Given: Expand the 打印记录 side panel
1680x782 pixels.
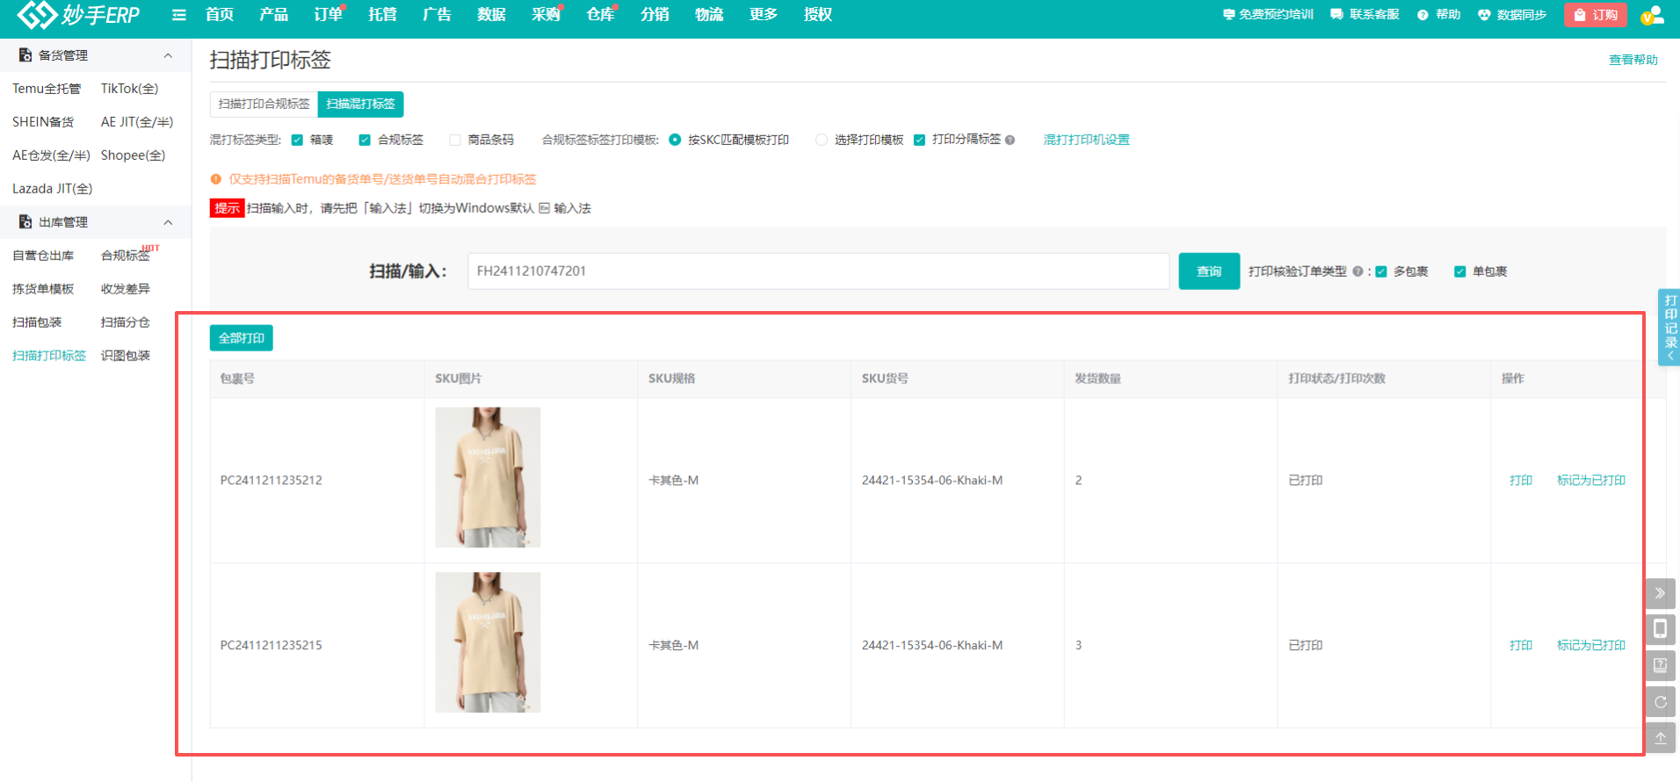Looking at the screenshot, I should coord(1669,327).
